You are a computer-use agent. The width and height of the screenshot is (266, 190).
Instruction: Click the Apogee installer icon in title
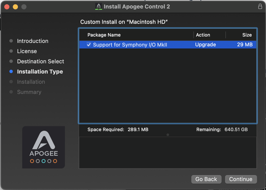[98, 7]
